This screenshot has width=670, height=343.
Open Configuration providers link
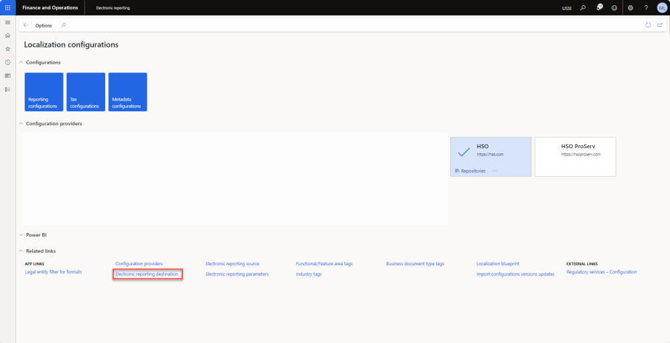[139, 264]
